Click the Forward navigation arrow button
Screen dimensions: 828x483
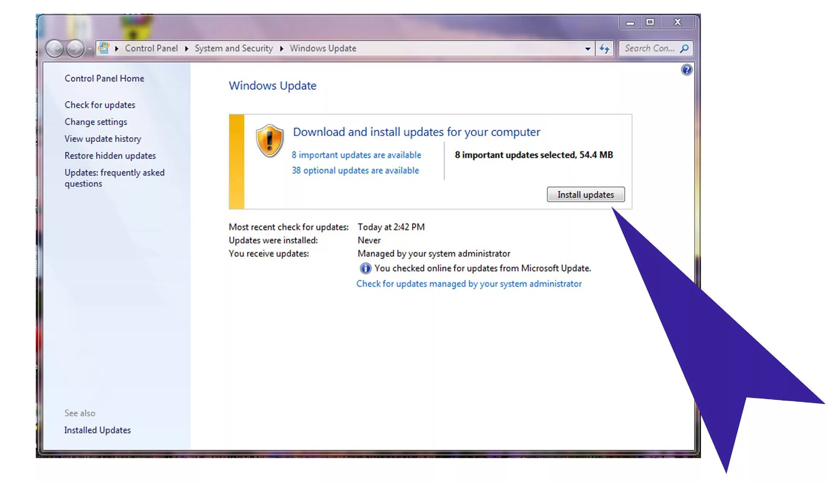(75, 49)
